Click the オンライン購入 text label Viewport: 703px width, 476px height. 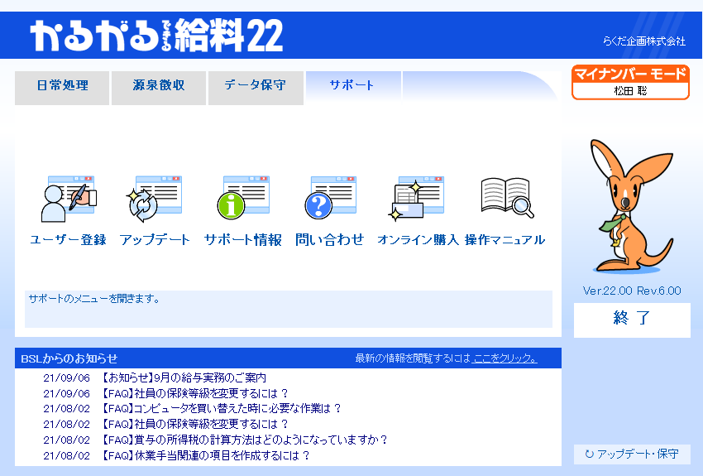click(x=418, y=240)
